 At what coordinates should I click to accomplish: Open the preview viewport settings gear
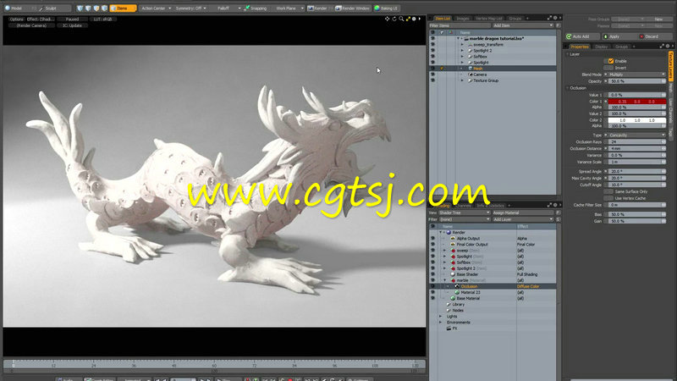pos(414,19)
